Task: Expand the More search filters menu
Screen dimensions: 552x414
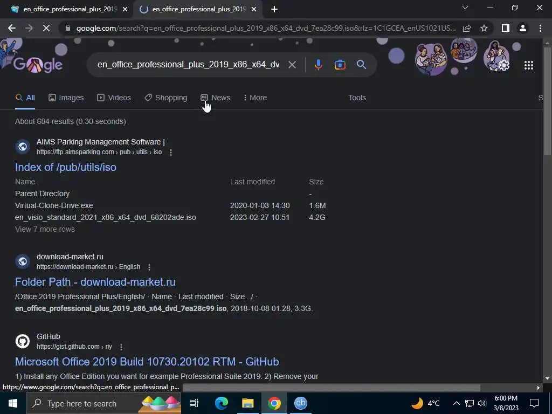Action: pyautogui.click(x=255, y=98)
